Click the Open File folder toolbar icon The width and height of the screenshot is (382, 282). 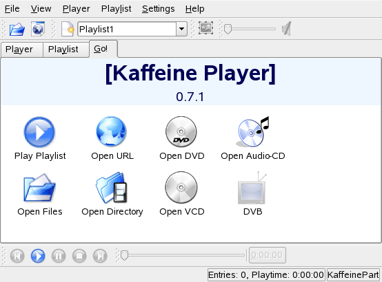(x=17, y=29)
